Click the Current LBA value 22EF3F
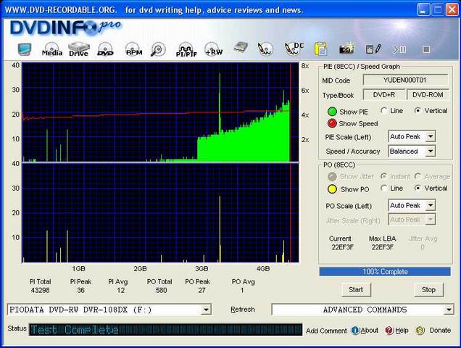Viewport: 461px width, 348px height. (x=343, y=247)
